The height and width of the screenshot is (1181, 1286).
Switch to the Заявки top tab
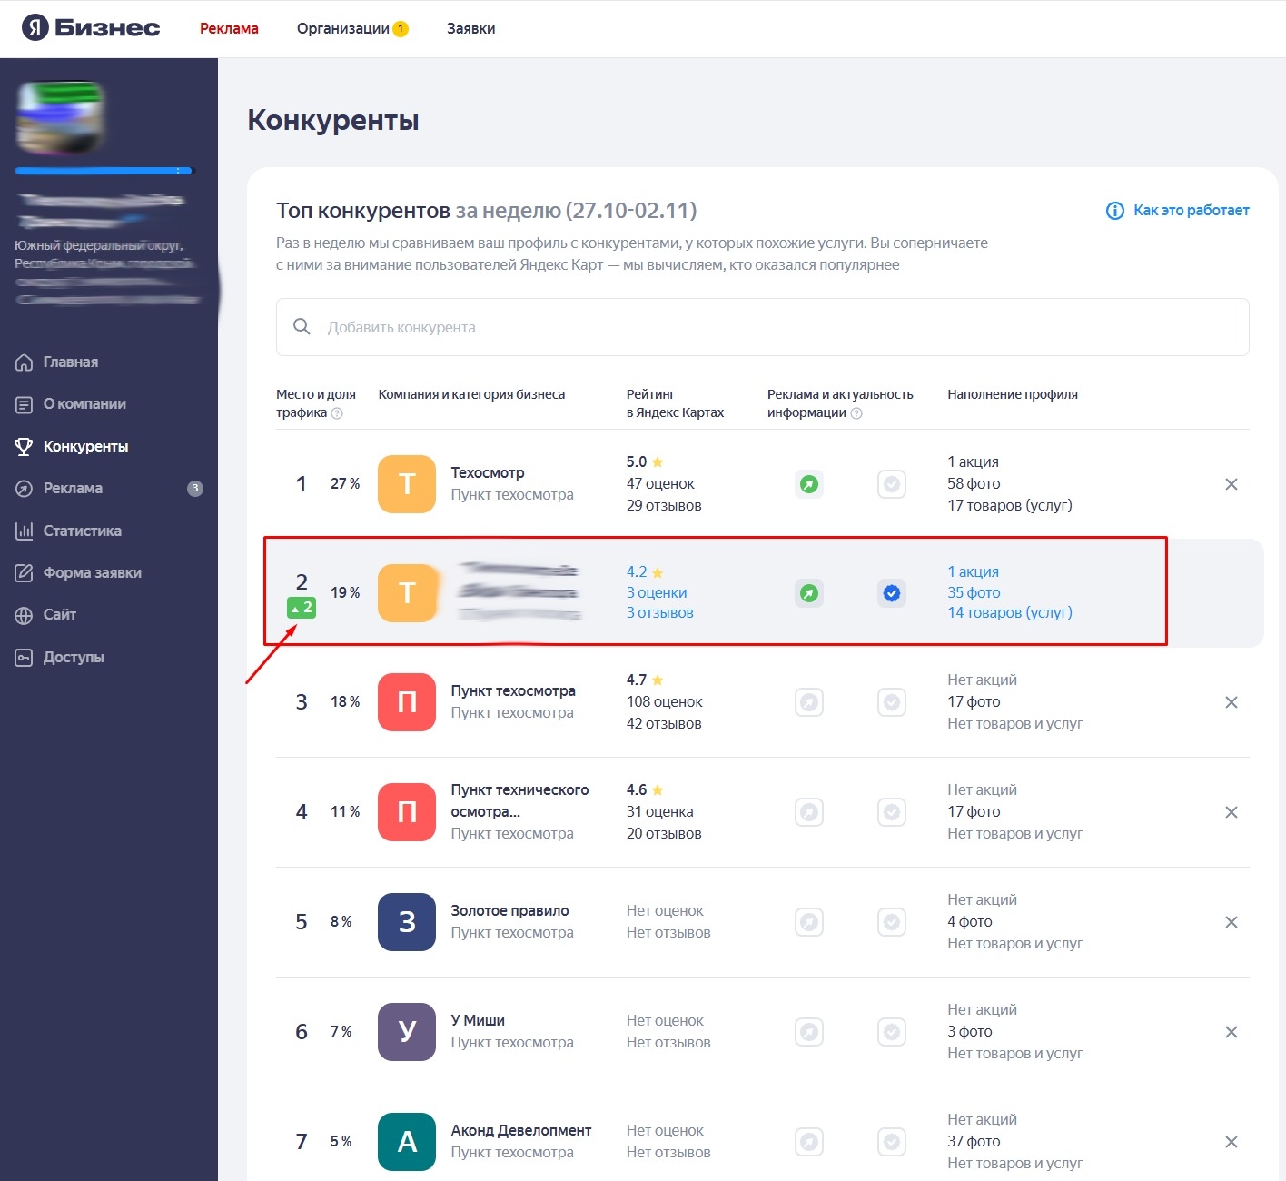pos(470,29)
